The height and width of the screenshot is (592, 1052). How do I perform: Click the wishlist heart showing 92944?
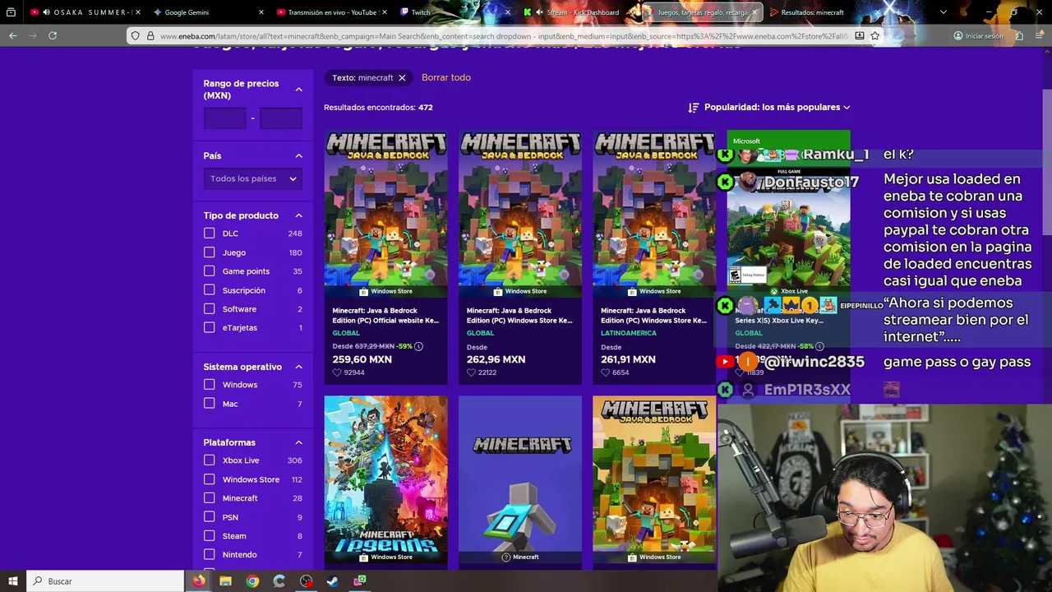point(337,372)
